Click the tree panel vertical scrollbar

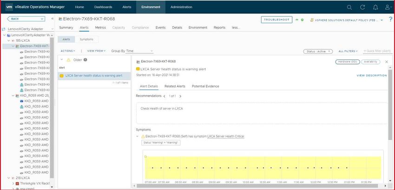click(x=52, y=108)
